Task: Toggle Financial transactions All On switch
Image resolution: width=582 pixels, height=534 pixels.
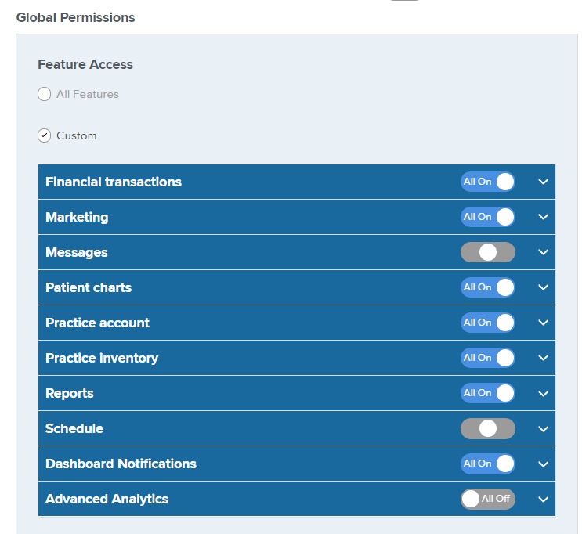Action: 488,182
